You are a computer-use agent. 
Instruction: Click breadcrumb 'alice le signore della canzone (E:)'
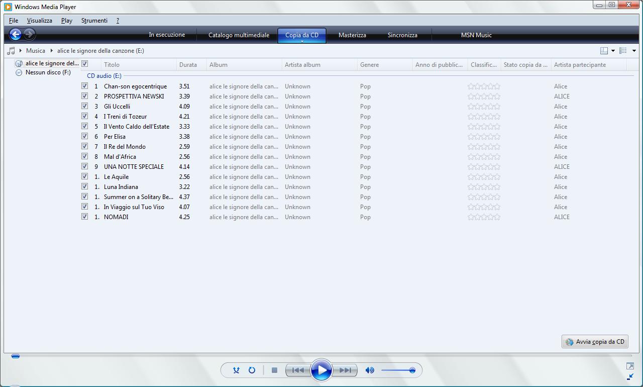click(x=100, y=51)
